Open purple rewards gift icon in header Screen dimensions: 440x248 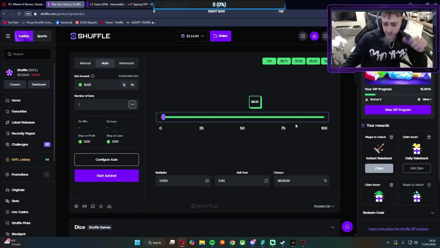[315, 36]
